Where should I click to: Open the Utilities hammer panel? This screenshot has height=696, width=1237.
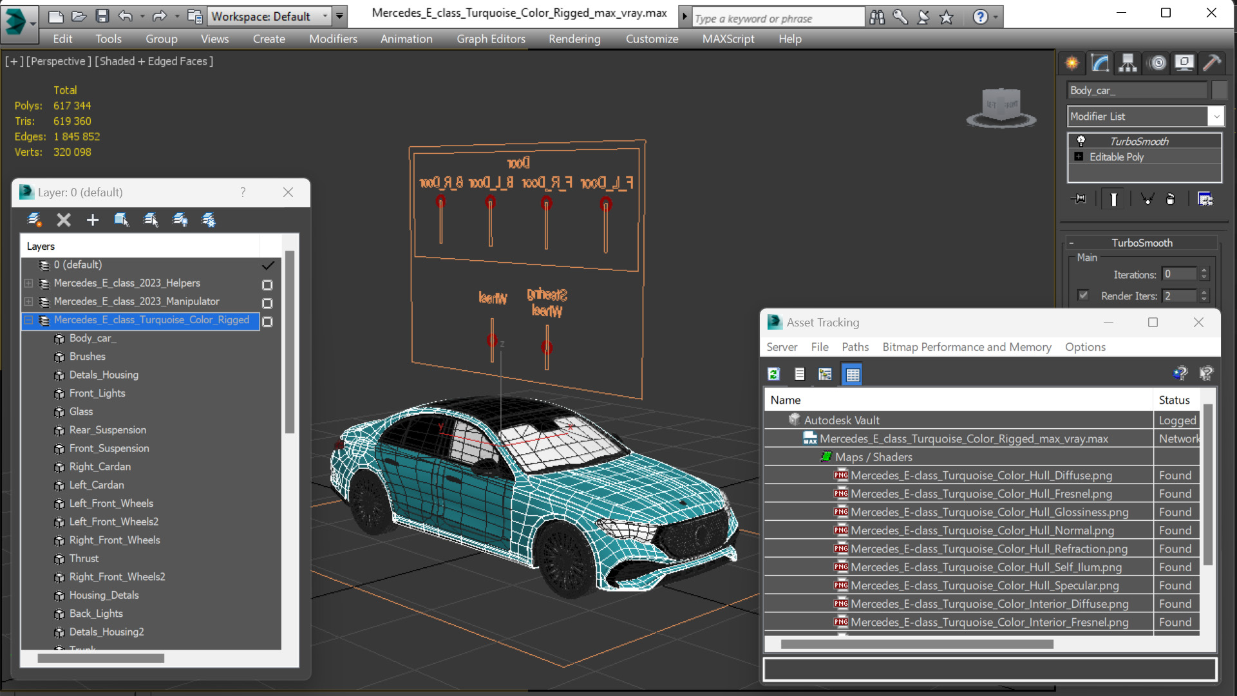1211,62
